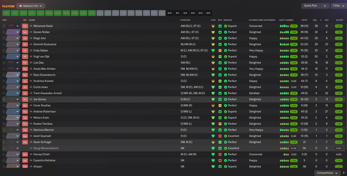
Task: Click Alisson's condition heart icon
Action: click(213, 167)
